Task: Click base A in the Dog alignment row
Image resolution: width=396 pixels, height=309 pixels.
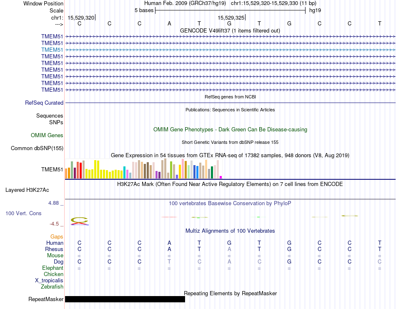Action: tap(229, 261)
